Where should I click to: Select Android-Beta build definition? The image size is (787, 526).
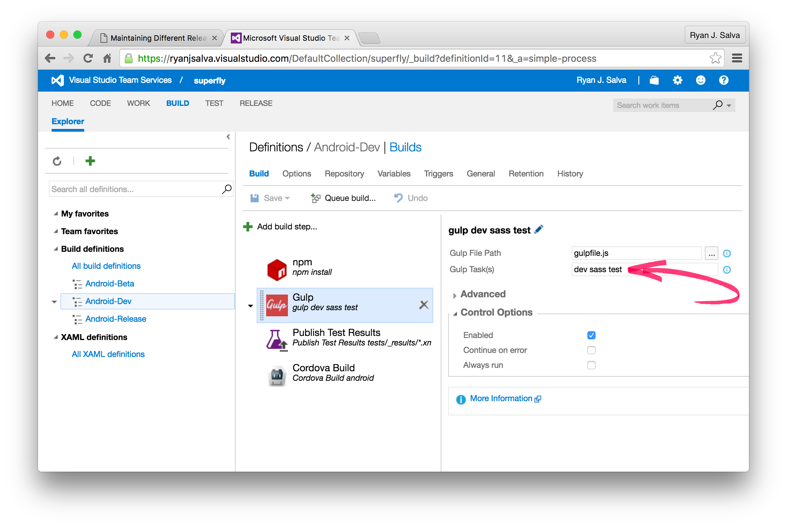click(109, 284)
